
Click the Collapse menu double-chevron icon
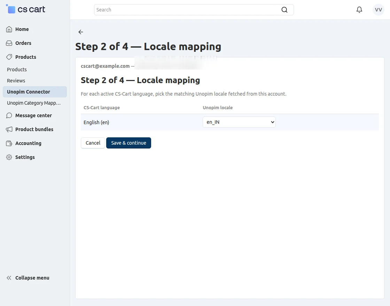[9, 278]
